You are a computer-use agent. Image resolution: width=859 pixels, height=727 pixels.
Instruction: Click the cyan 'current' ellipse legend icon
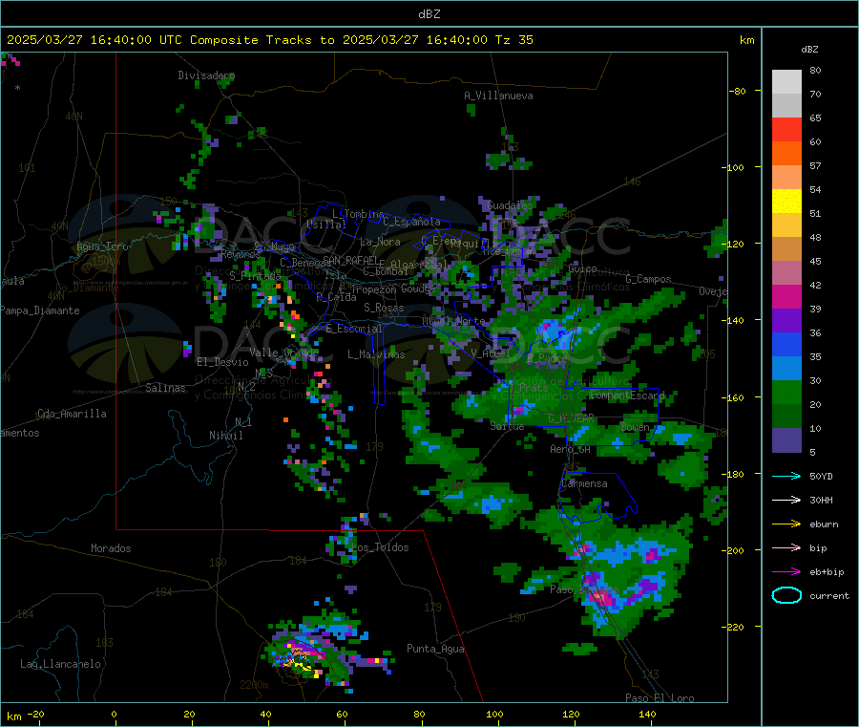[x=786, y=595]
